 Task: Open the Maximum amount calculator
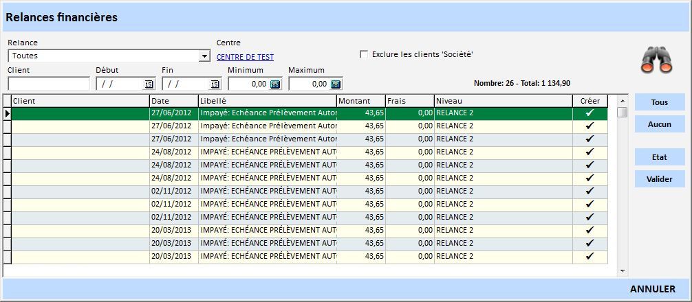(x=336, y=84)
